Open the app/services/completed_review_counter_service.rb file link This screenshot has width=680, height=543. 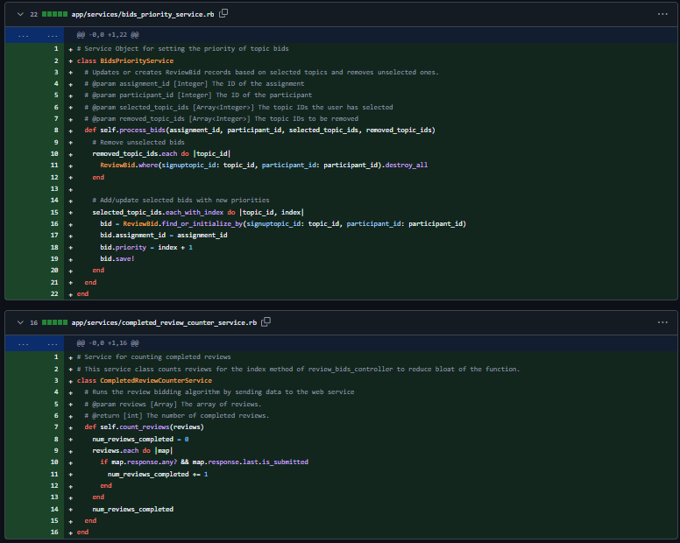coord(165,322)
